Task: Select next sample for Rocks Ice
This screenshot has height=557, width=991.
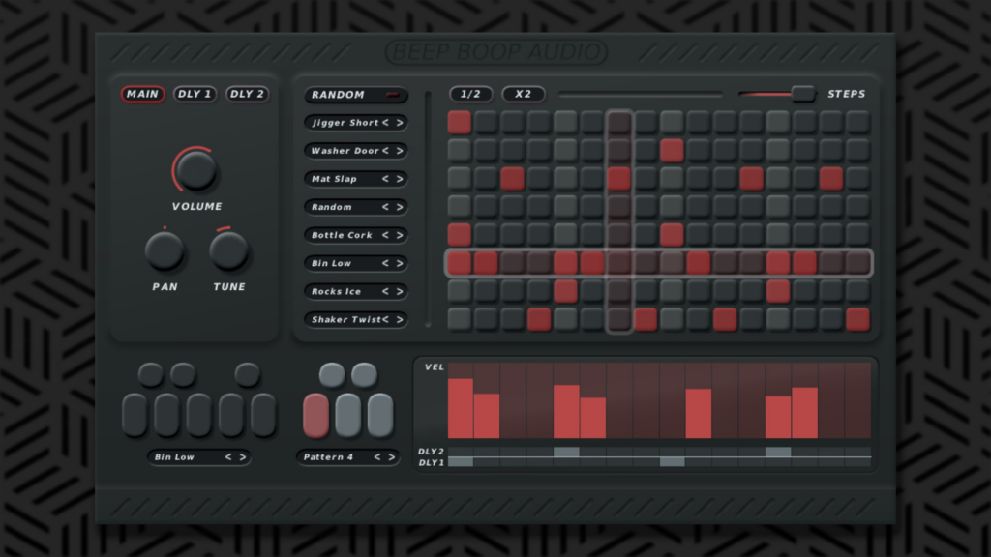Action: pyautogui.click(x=400, y=291)
